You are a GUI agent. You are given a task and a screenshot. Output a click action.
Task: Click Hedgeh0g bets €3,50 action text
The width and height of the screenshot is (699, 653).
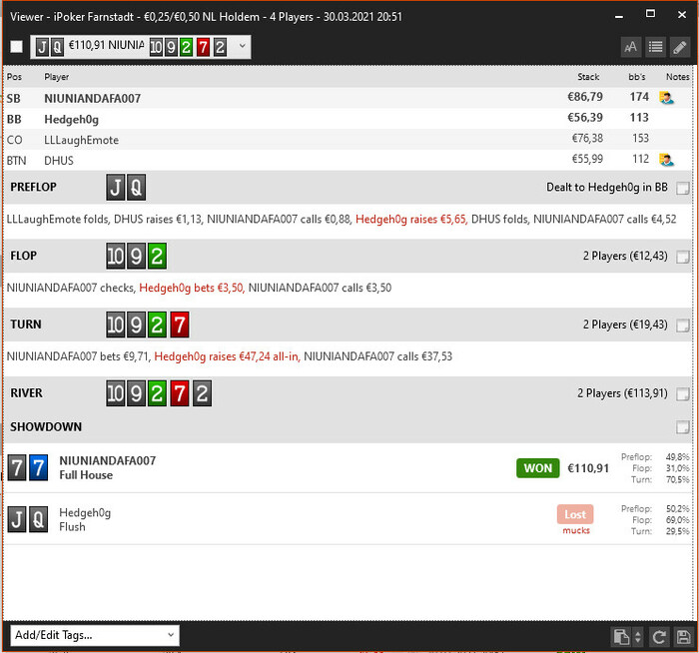pyautogui.click(x=192, y=288)
